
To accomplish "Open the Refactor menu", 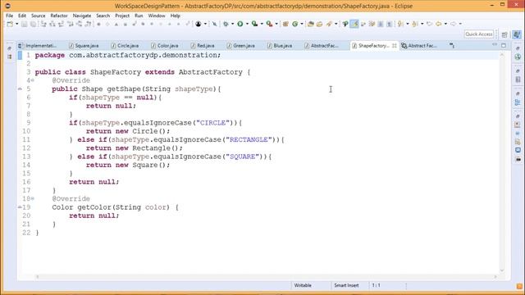I will click(x=59, y=16).
